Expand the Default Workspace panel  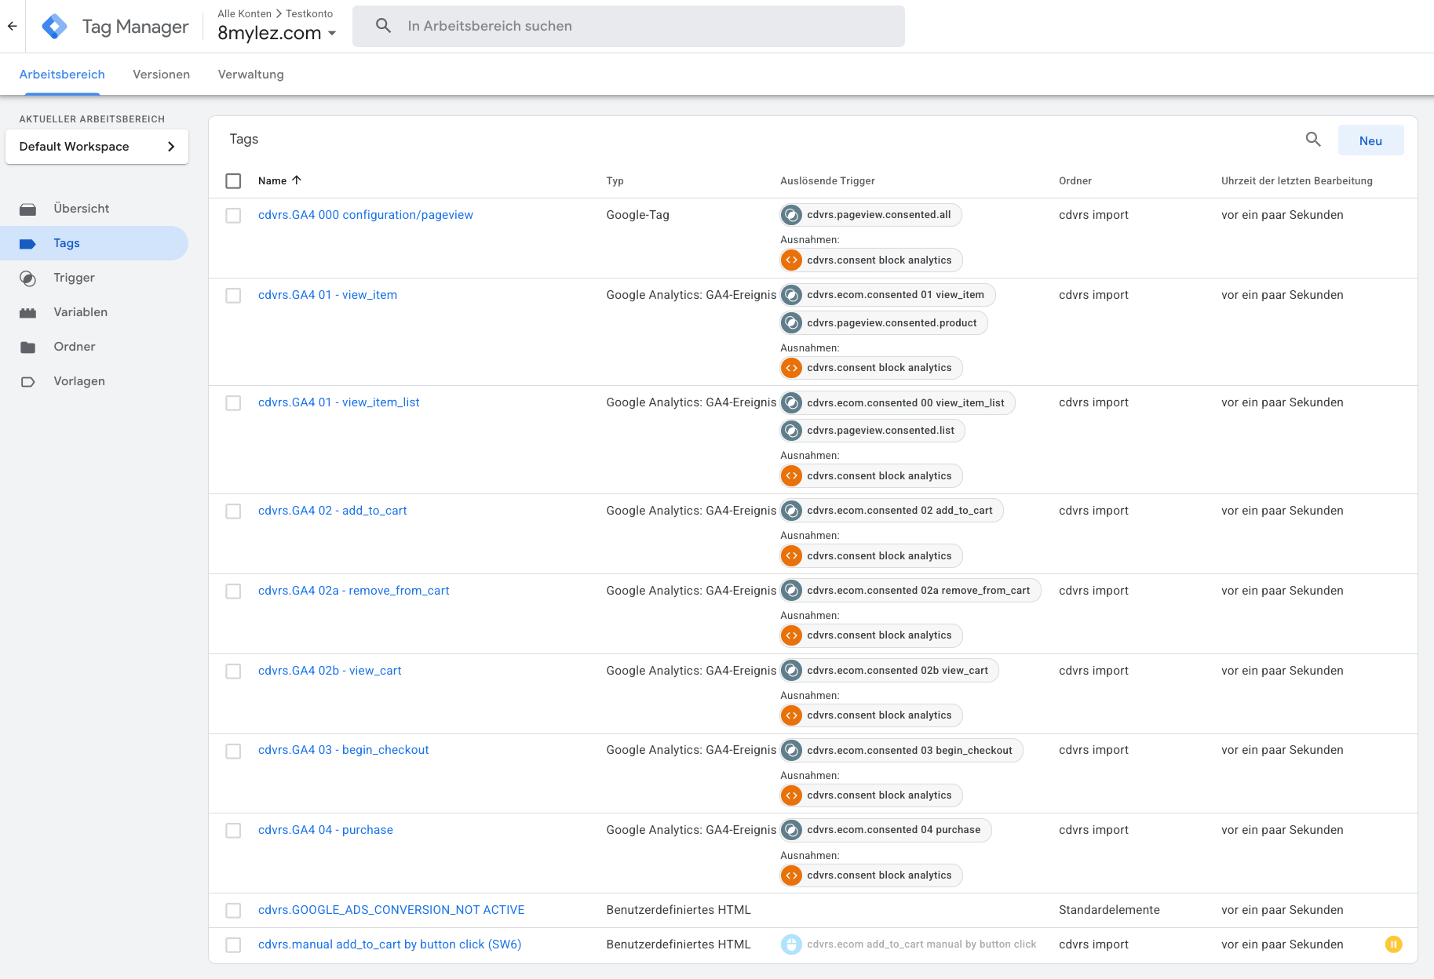171,146
